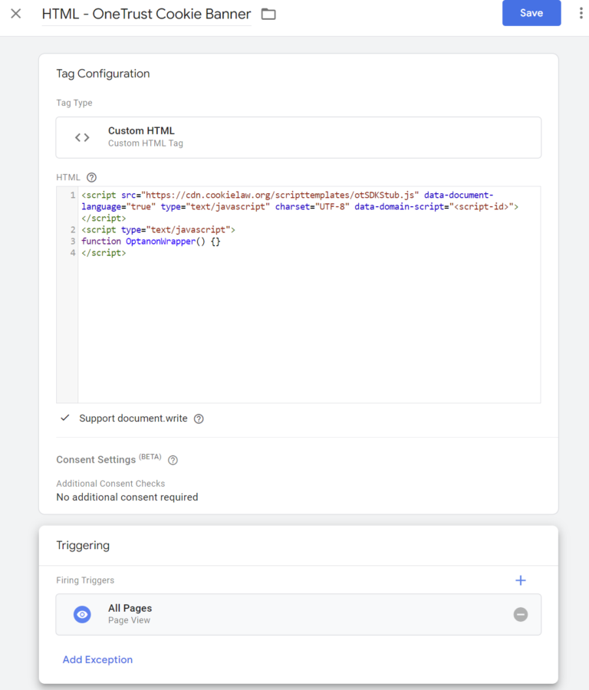Click line 3 OptanonWrapper function in editor

coord(151,242)
